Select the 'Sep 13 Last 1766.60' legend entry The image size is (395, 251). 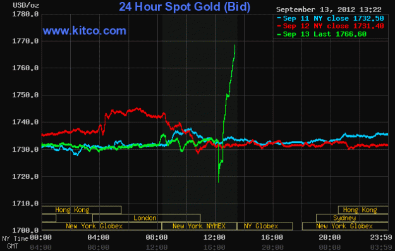click(322, 34)
